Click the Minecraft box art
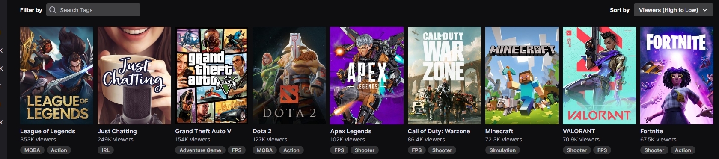Viewport: 719px width, 159px height. tap(522, 76)
